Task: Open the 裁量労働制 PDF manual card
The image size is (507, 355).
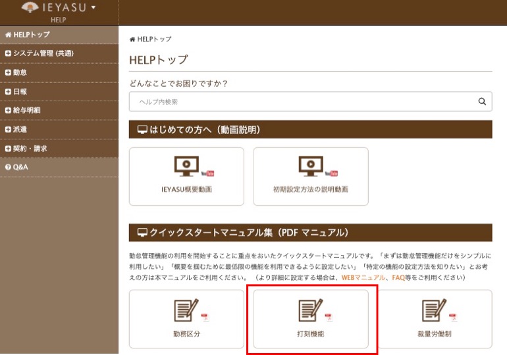Action: pos(435,319)
